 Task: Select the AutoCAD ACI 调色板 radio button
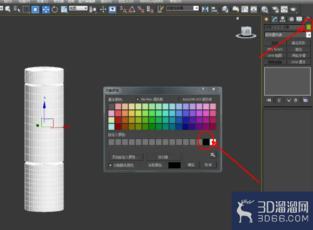[x=179, y=99]
